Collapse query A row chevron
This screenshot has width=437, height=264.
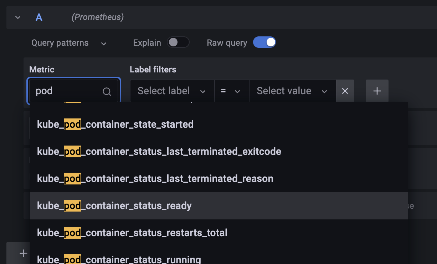point(18,17)
